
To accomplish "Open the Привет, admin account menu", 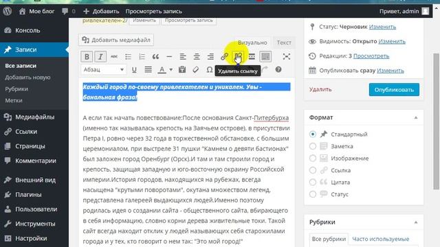I will click(404, 11).
